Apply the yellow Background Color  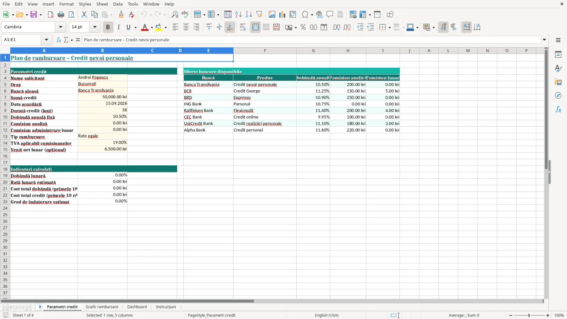[x=159, y=27]
